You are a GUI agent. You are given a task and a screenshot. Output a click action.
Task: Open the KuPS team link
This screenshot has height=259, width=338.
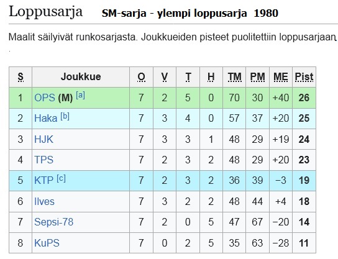coord(47,243)
